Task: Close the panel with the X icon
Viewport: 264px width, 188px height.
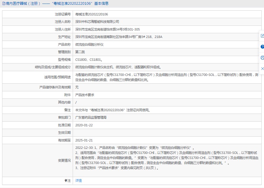Action: [x=262, y=69]
